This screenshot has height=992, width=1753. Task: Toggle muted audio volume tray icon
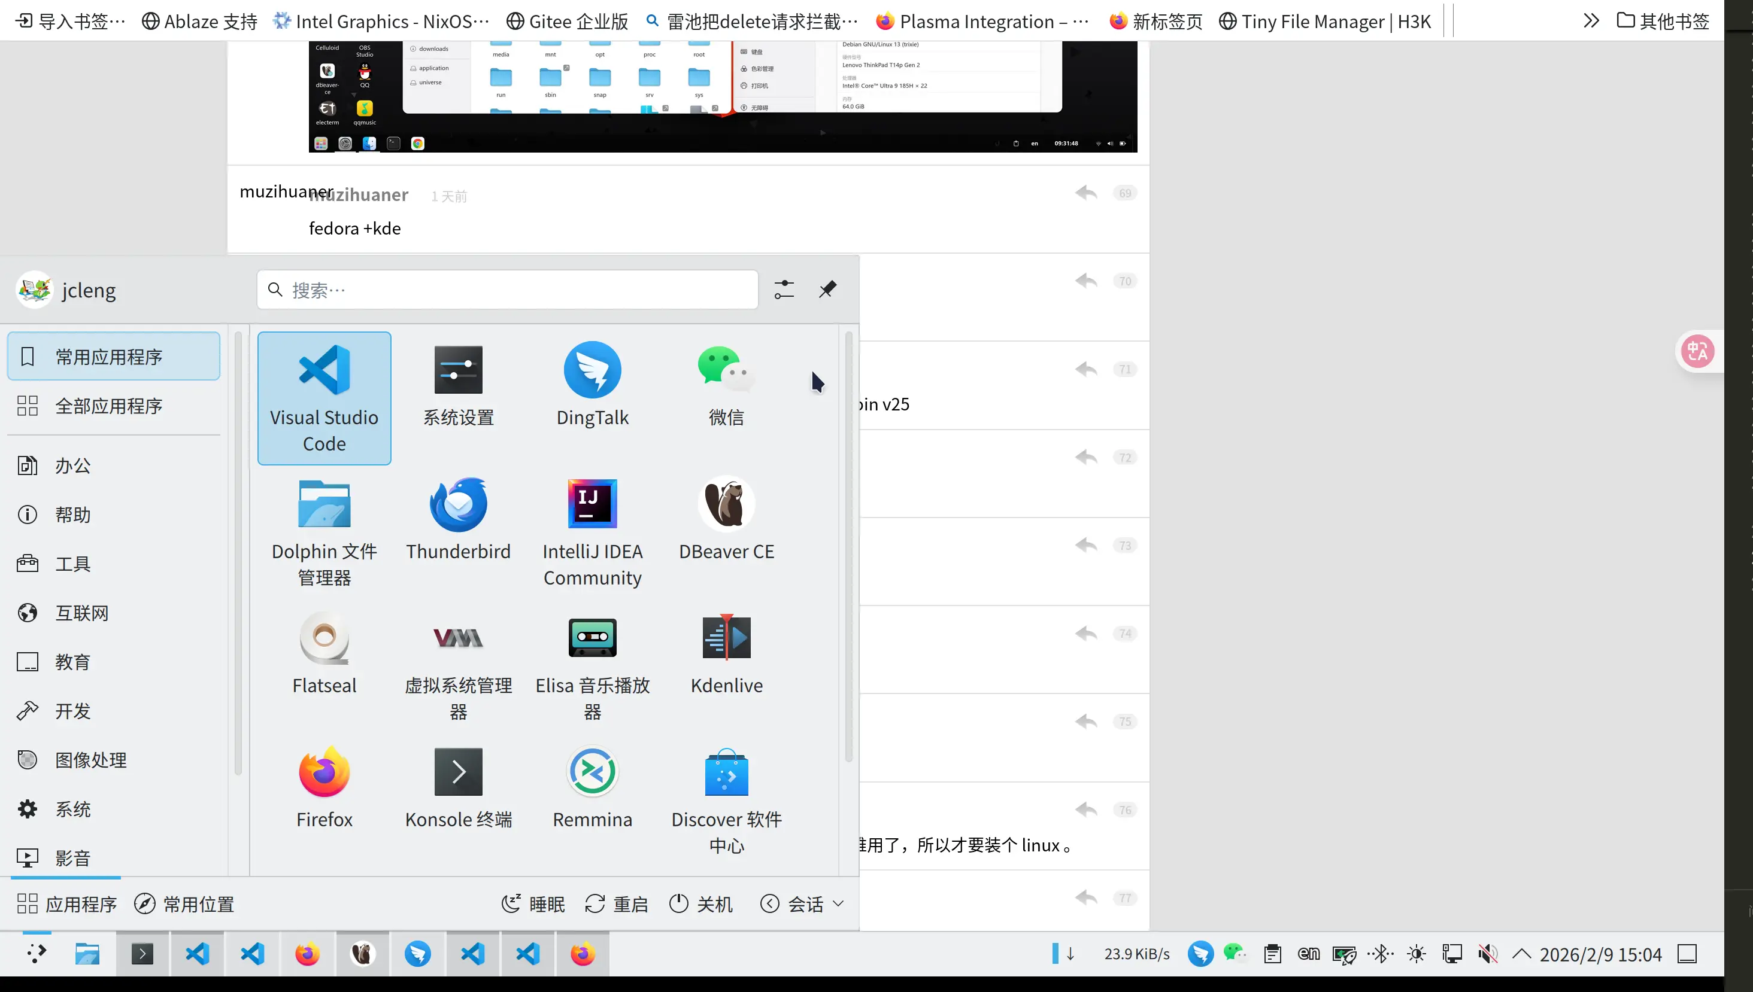(1487, 954)
